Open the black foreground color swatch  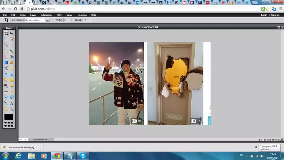pos(9,117)
